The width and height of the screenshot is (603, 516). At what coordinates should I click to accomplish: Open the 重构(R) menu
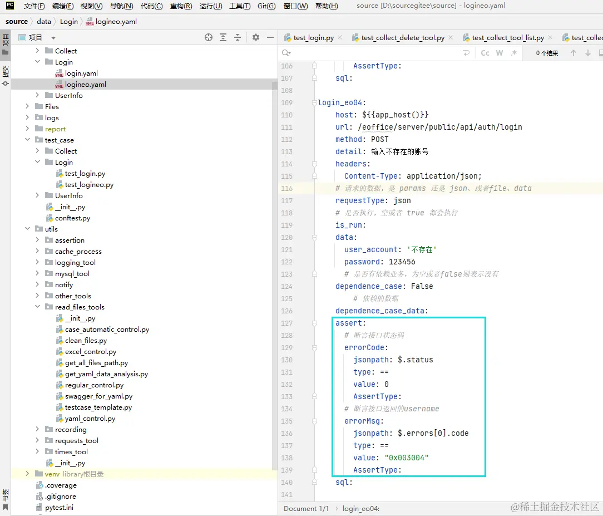[x=181, y=6]
